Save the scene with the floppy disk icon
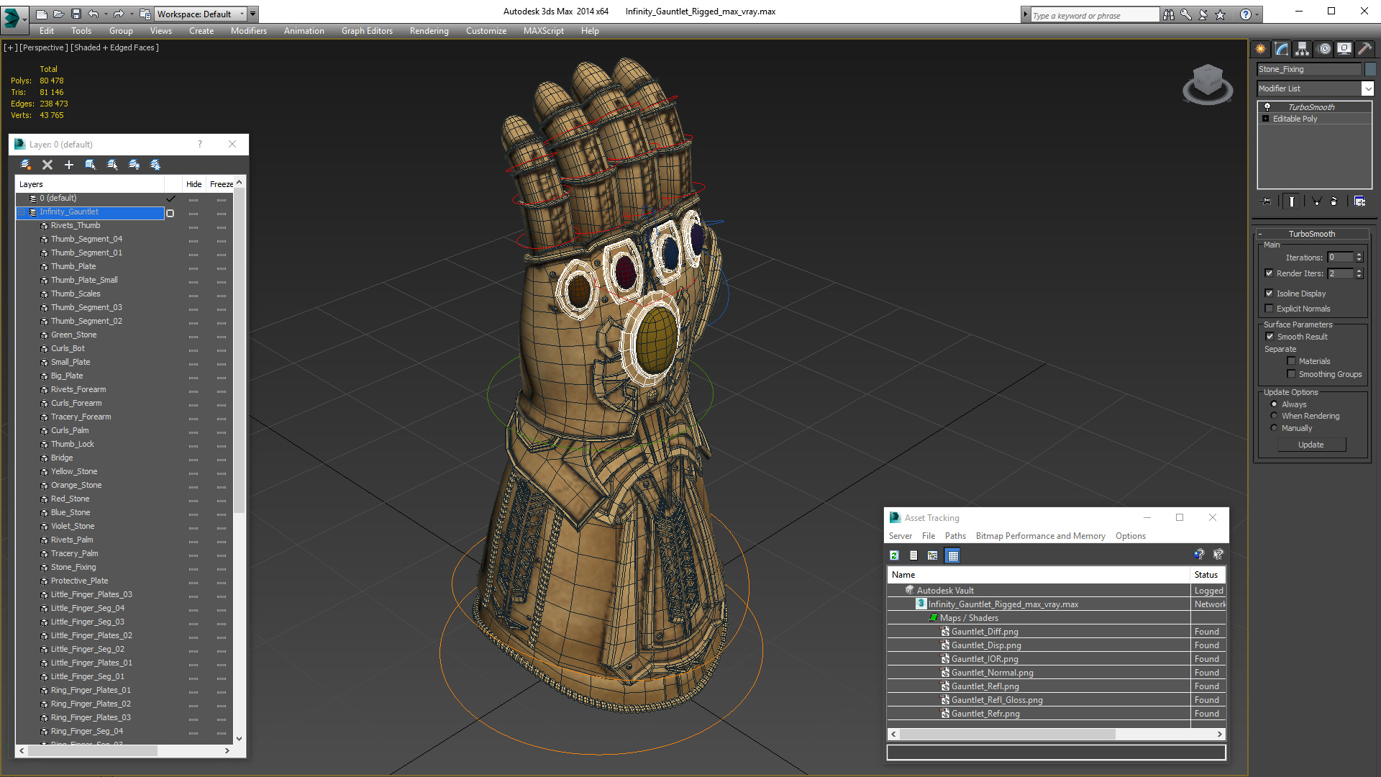Screen dimensions: 1381x777 click(76, 14)
